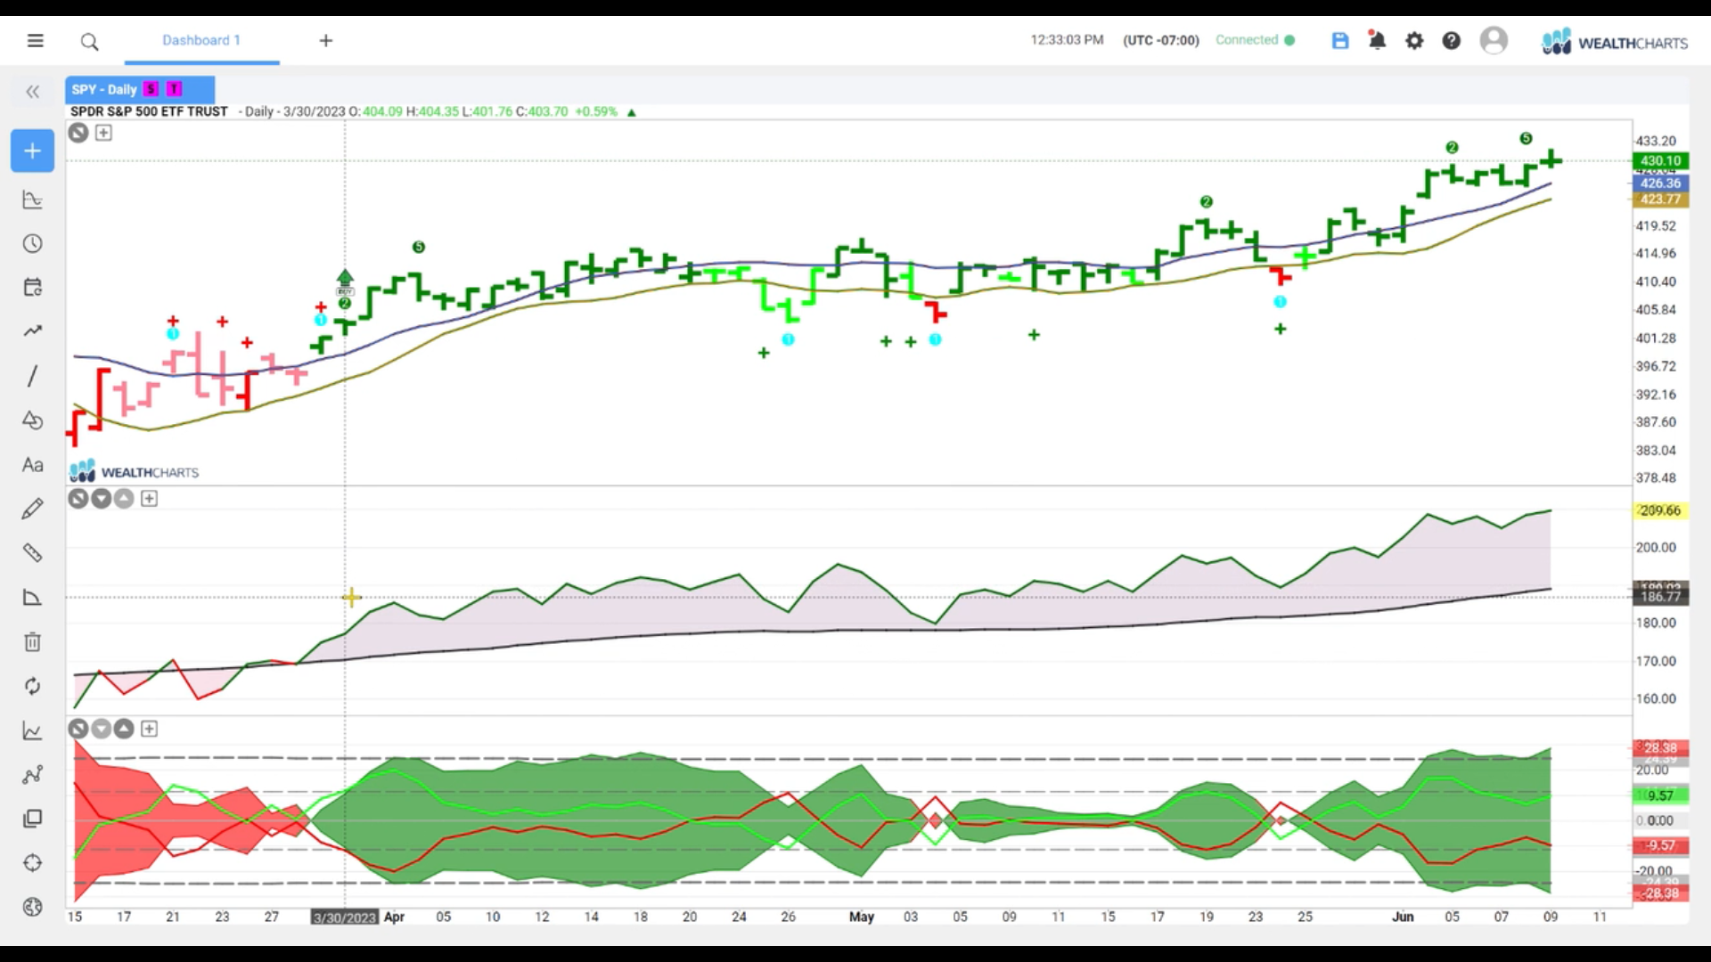This screenshot has height=962, width=1711.
Task: Hide indicators on the main price pane
Action: click(78, 133)
